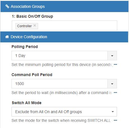Collapse the Device Configuration header
129x128 pixels.
pos(64,37)
